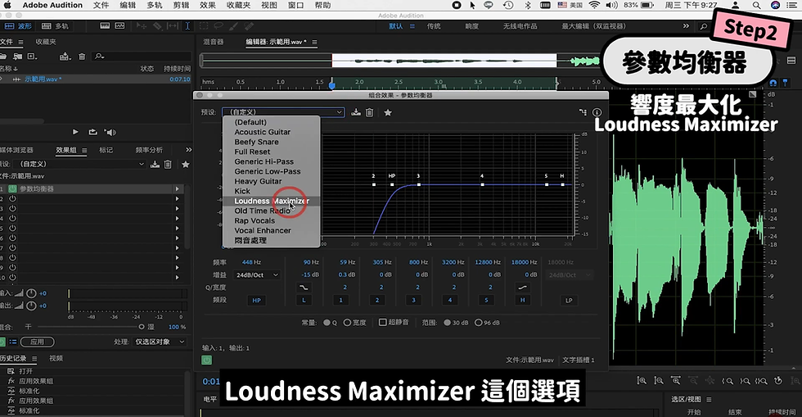
Task: Toggle auto-play speaker icon in Files panel
Action: click(110, 132)
